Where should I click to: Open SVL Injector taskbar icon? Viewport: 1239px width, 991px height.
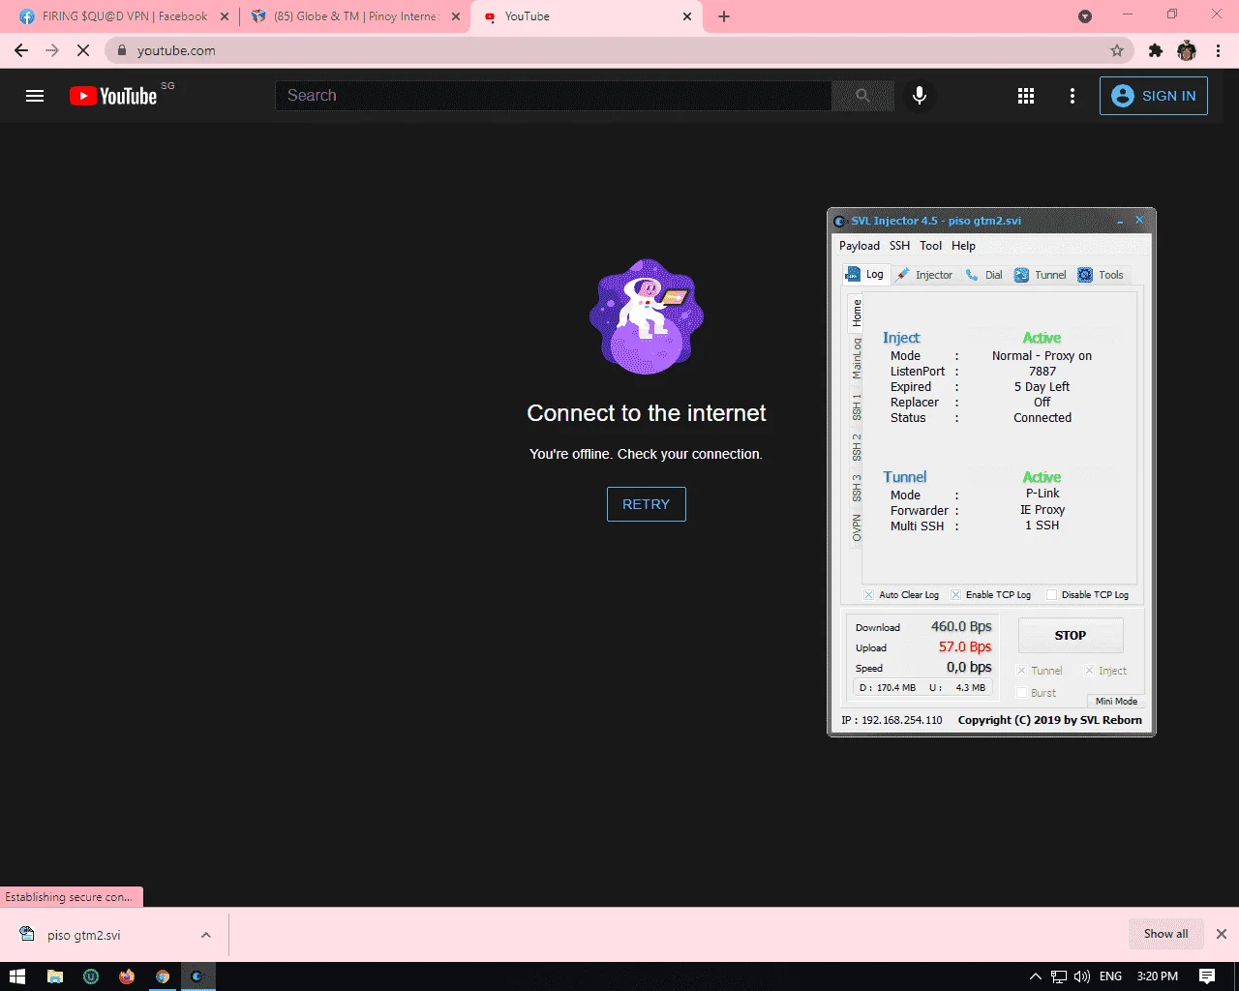tap(197, 976)
